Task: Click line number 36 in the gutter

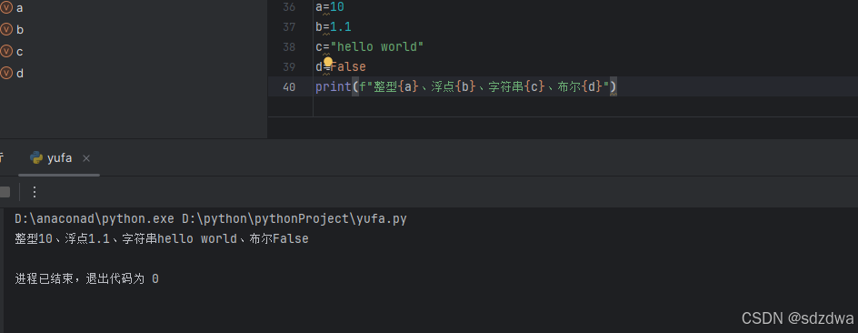Action: point(289,7)
